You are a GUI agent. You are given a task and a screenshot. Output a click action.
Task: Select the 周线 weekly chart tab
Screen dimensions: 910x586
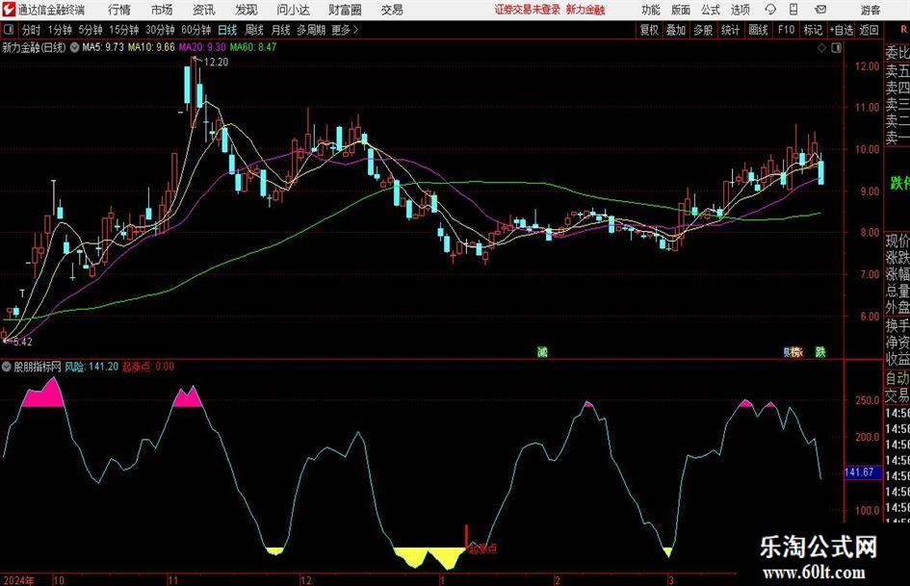(254, 30)
